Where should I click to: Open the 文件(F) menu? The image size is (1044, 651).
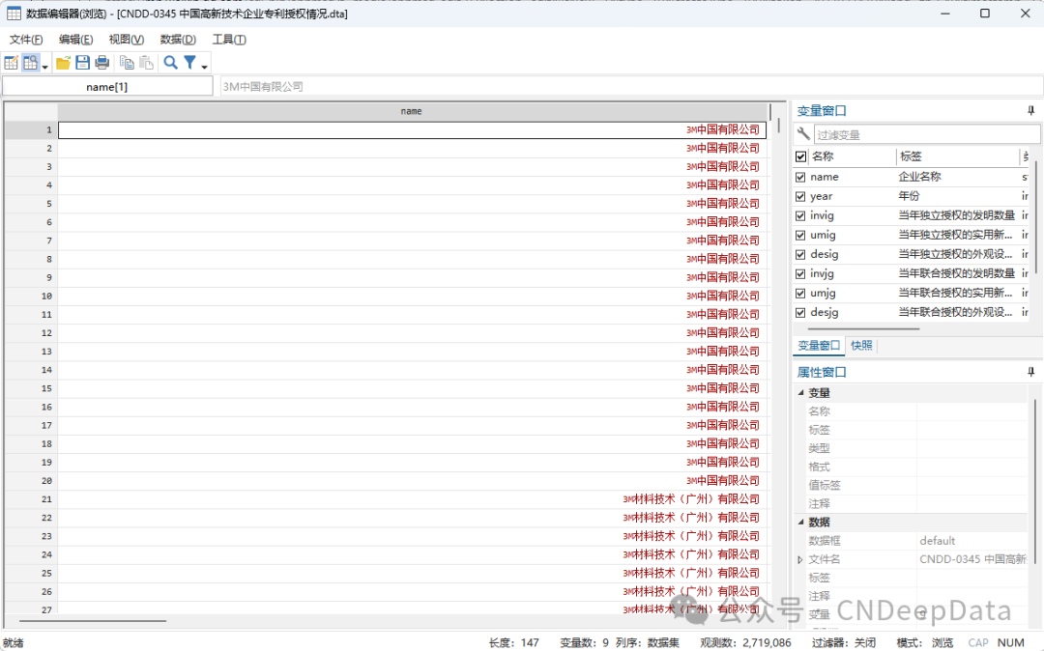[x=26, y=40]
